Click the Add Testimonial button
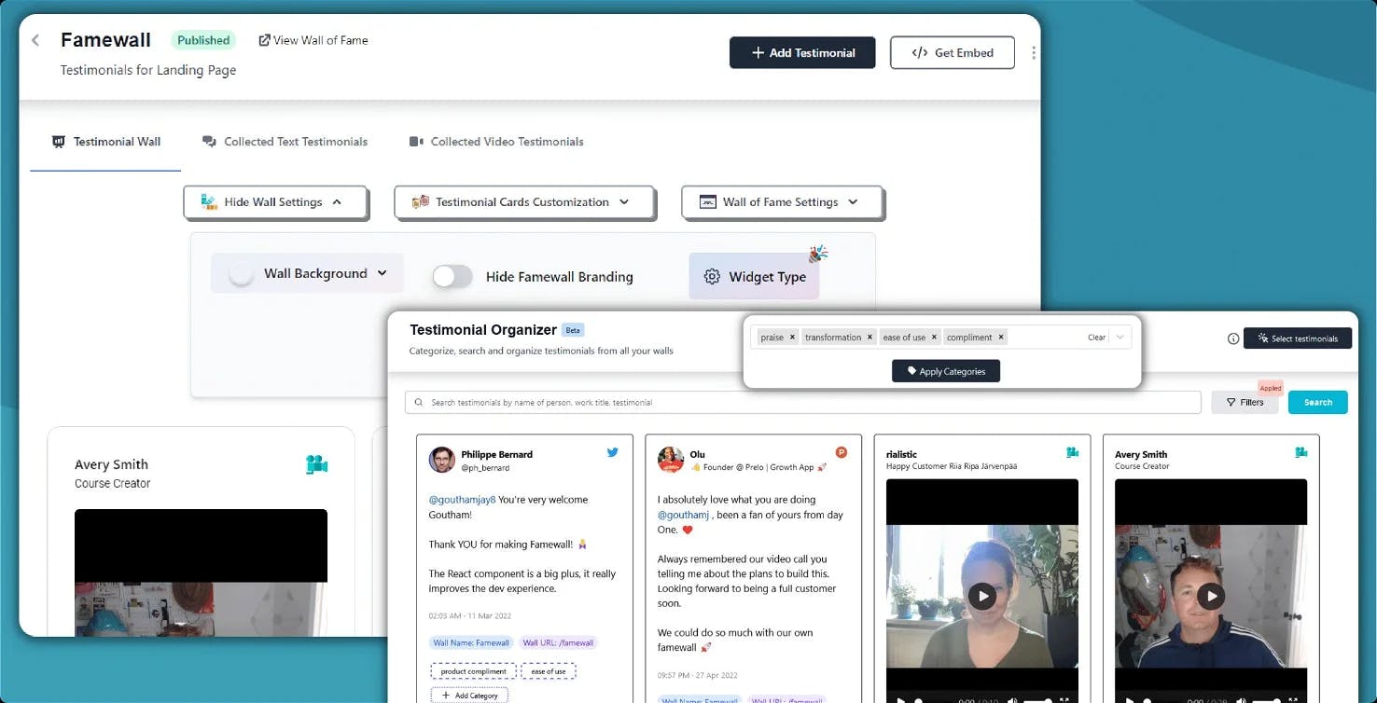The height and width of the screenshot is (703, 1377). 802,53
